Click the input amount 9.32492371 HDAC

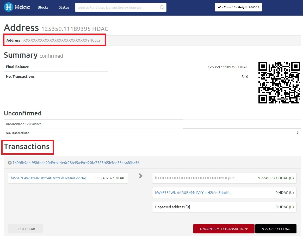point(110,178)
